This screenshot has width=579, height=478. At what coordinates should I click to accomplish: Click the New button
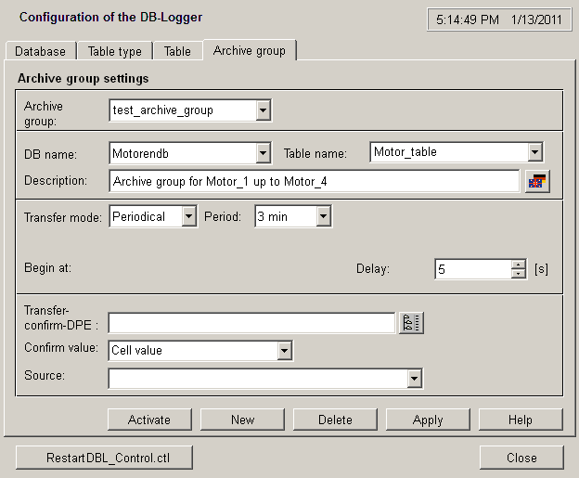[x=242, y=420]
